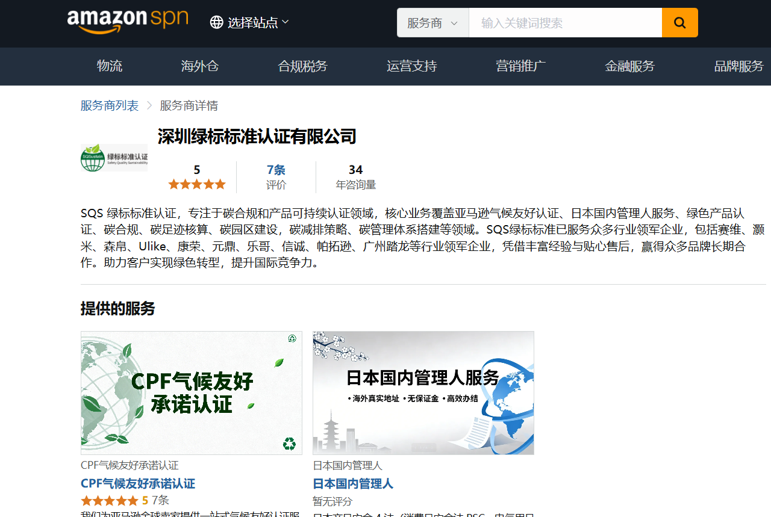Image resolution: width=771 pixels, height=517 pixels.
Task: Click the 7条 count beside CPF rating
Action: [160, 500]
